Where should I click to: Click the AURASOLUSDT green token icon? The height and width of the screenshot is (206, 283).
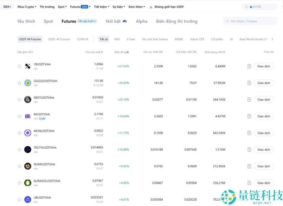pyautogui.click(x=28, y=183)
